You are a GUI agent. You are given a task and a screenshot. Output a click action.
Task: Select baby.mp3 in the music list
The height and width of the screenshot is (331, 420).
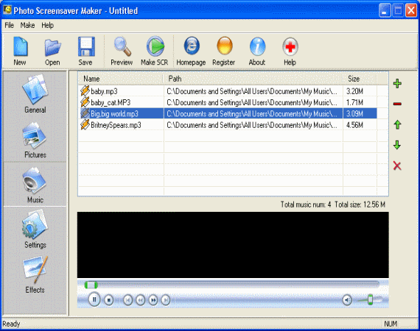point(104,91)
